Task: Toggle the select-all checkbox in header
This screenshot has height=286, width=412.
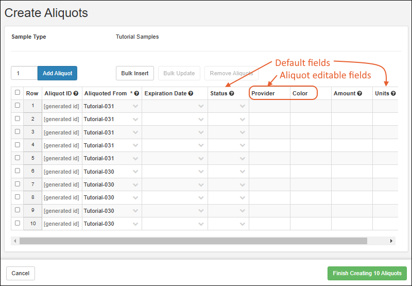Action: (18, 93)
